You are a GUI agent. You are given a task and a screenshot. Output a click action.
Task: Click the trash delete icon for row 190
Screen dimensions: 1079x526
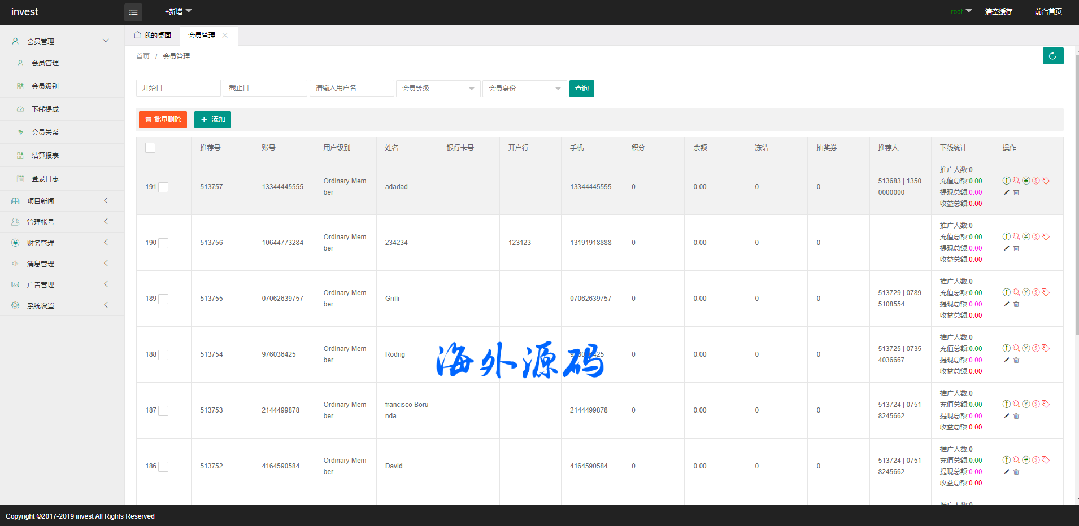1016,248
